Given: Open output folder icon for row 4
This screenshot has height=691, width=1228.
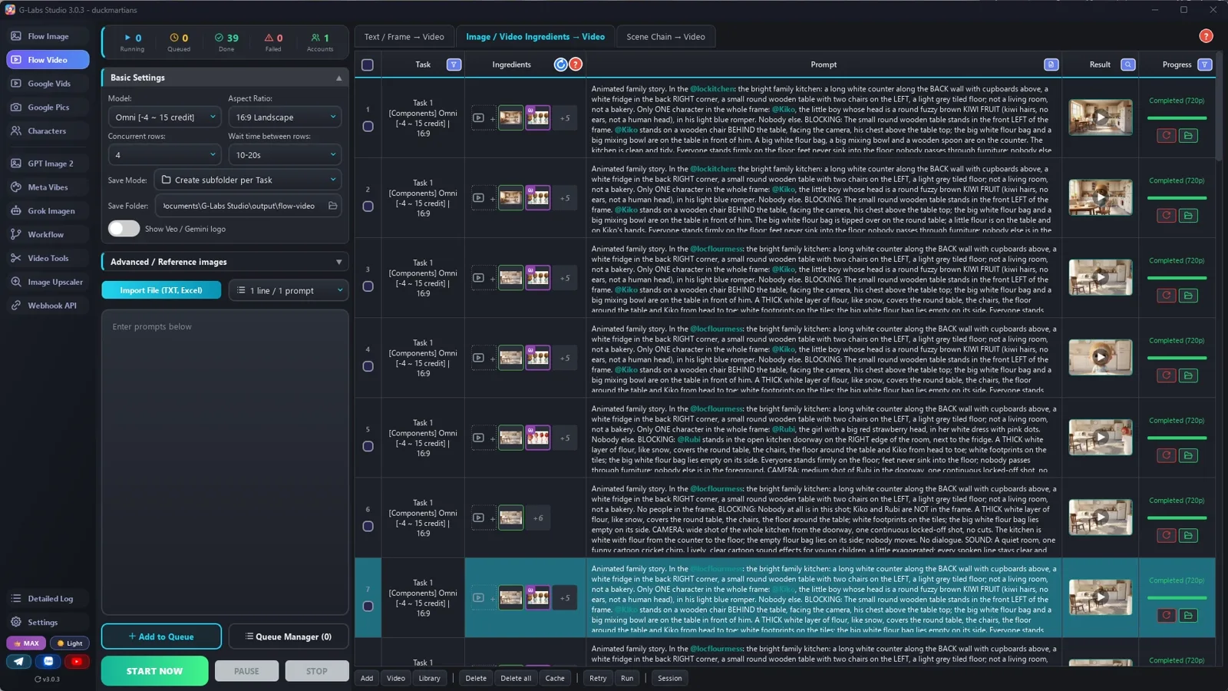Looking at the screenshot, I should (x=1188, y=375).
